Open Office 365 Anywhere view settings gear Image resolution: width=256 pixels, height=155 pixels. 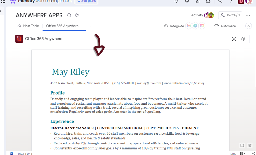243,39
